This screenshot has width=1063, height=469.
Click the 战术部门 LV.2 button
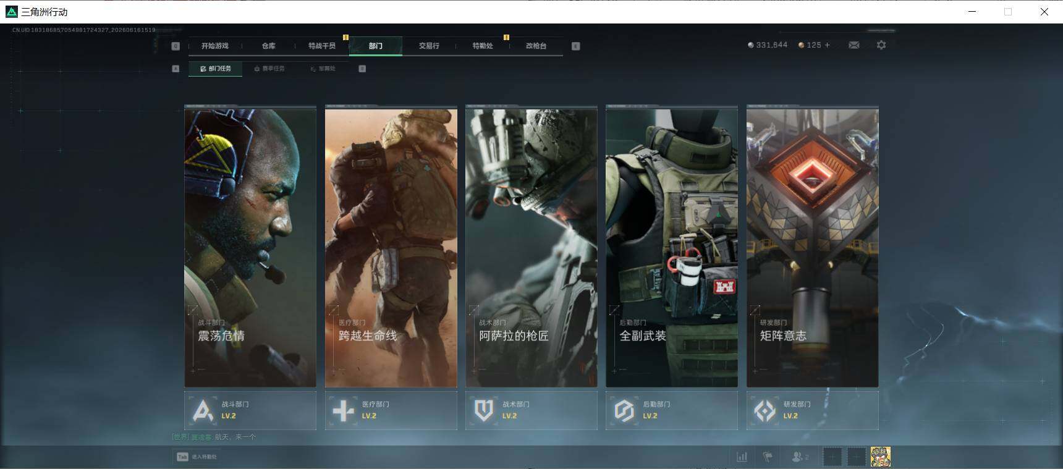(531, 410)
